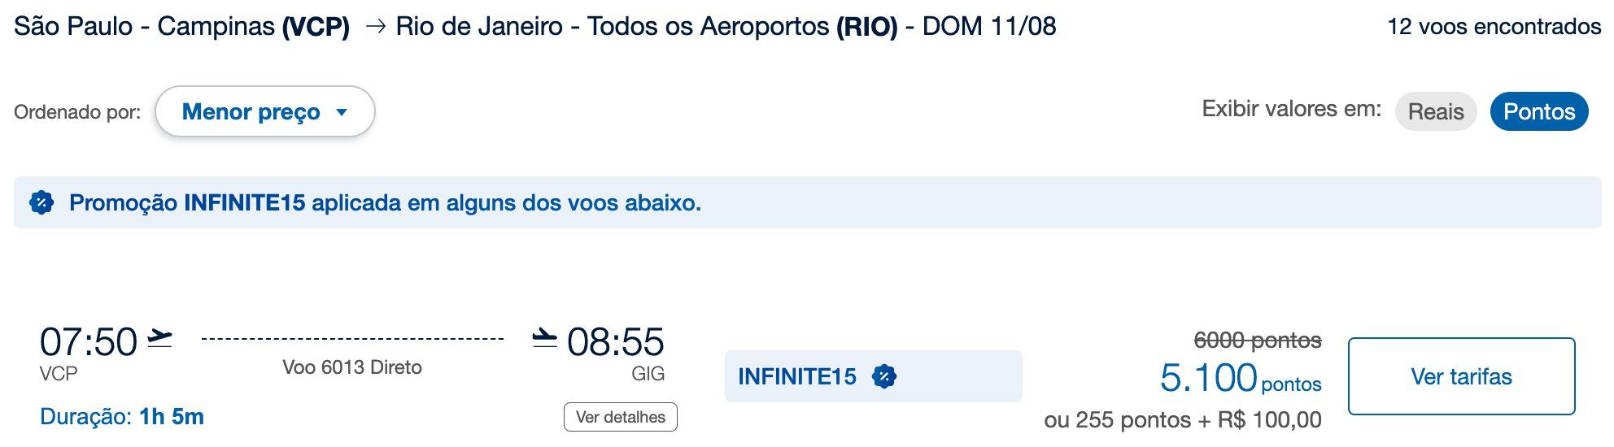1614x447 pixels.
Task: Click the 12 voos encontrados counter
Action: [1494, 27]
